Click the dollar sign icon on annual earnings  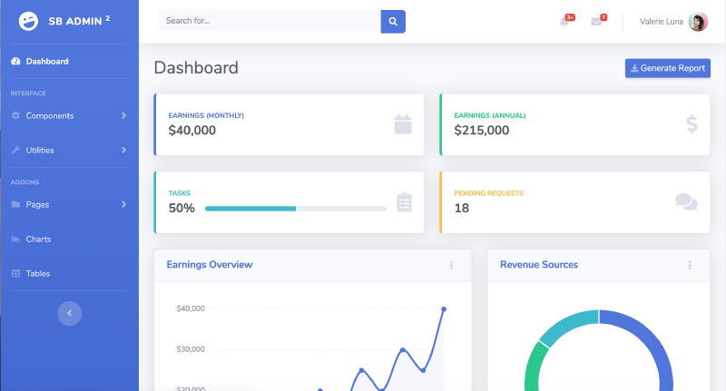tap(692, 124)
